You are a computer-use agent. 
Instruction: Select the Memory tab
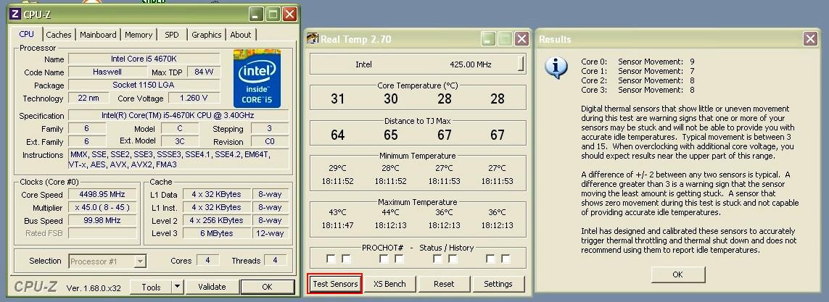(139, 35)
